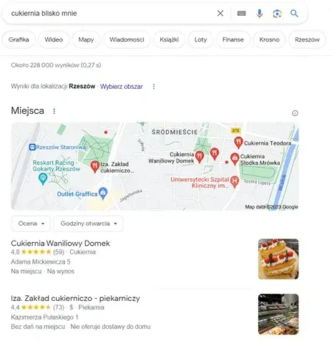The image size is (332, 341).
Task: Open the info icon beside Miejsca
Action: (295, 113)
